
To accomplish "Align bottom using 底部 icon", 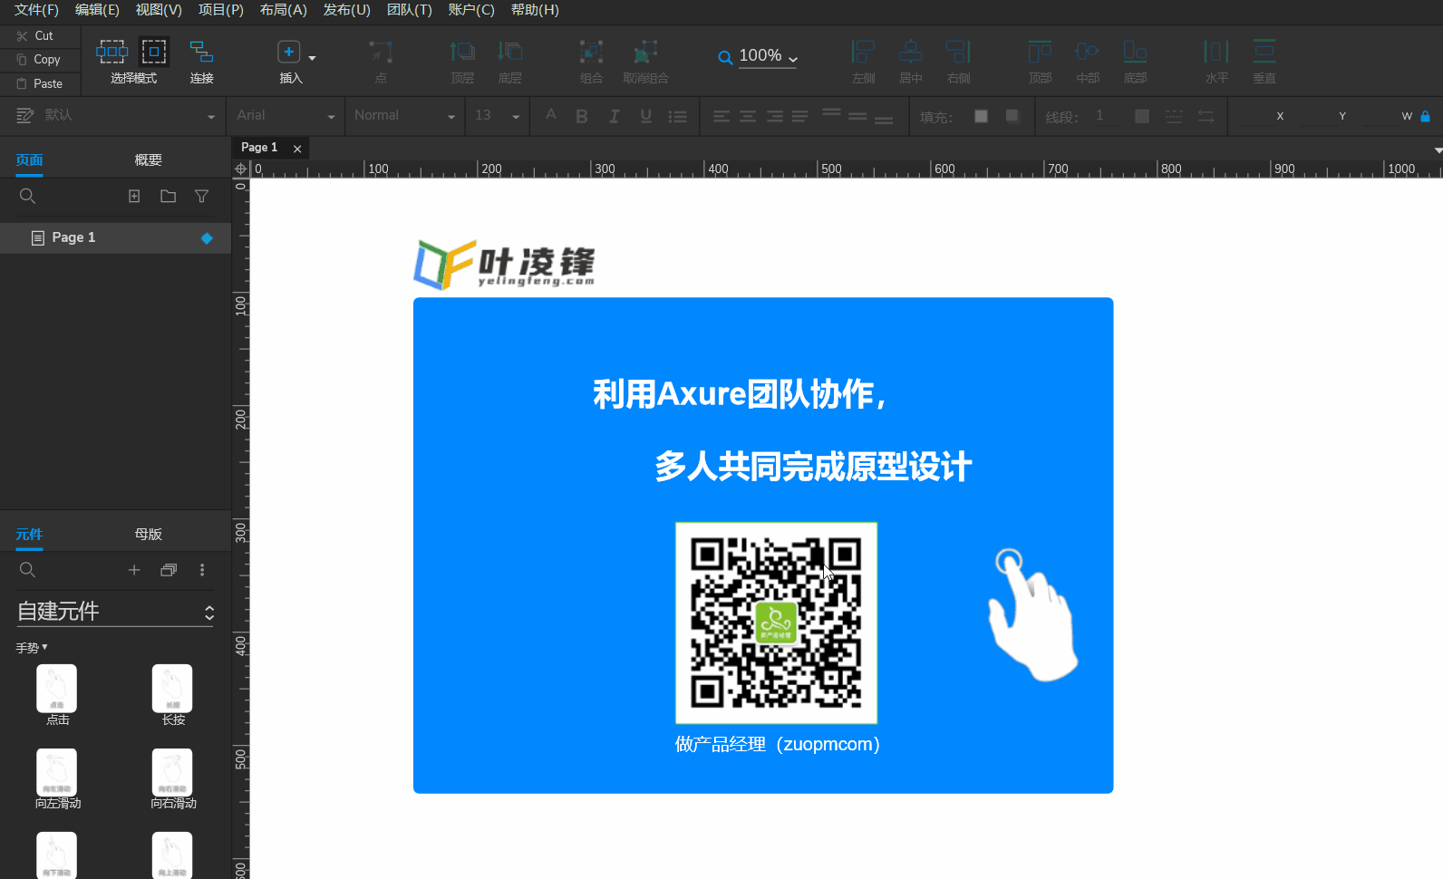I will pyautogui.click(x=1135, y=52).
